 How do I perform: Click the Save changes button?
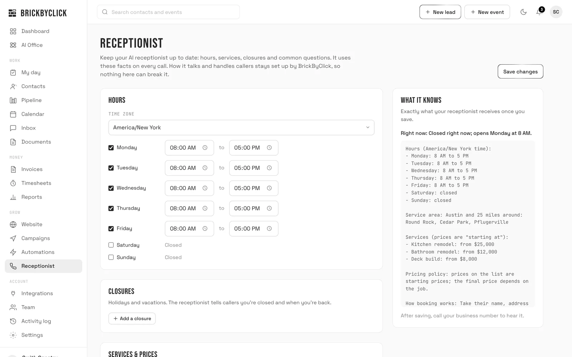(x=520, y=71)
